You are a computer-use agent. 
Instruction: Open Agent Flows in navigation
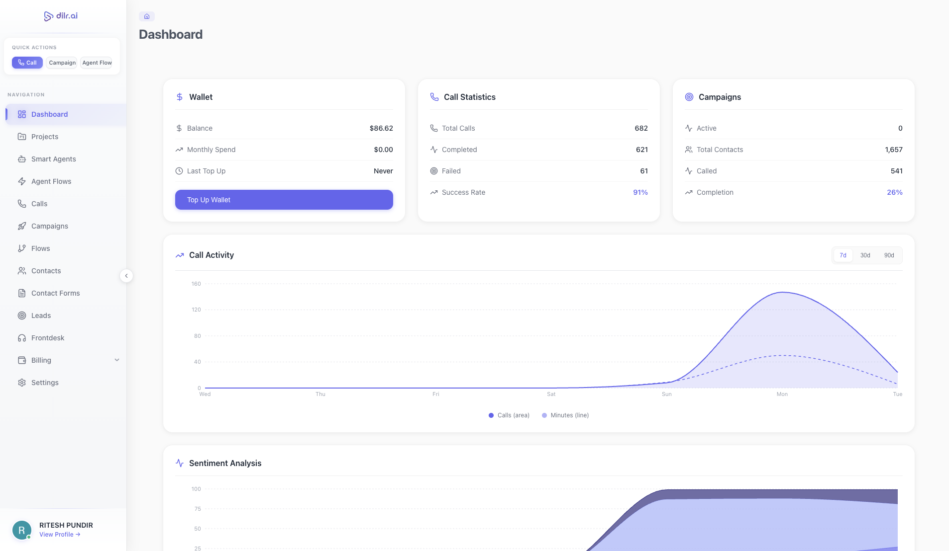click(x=66, y=181)
